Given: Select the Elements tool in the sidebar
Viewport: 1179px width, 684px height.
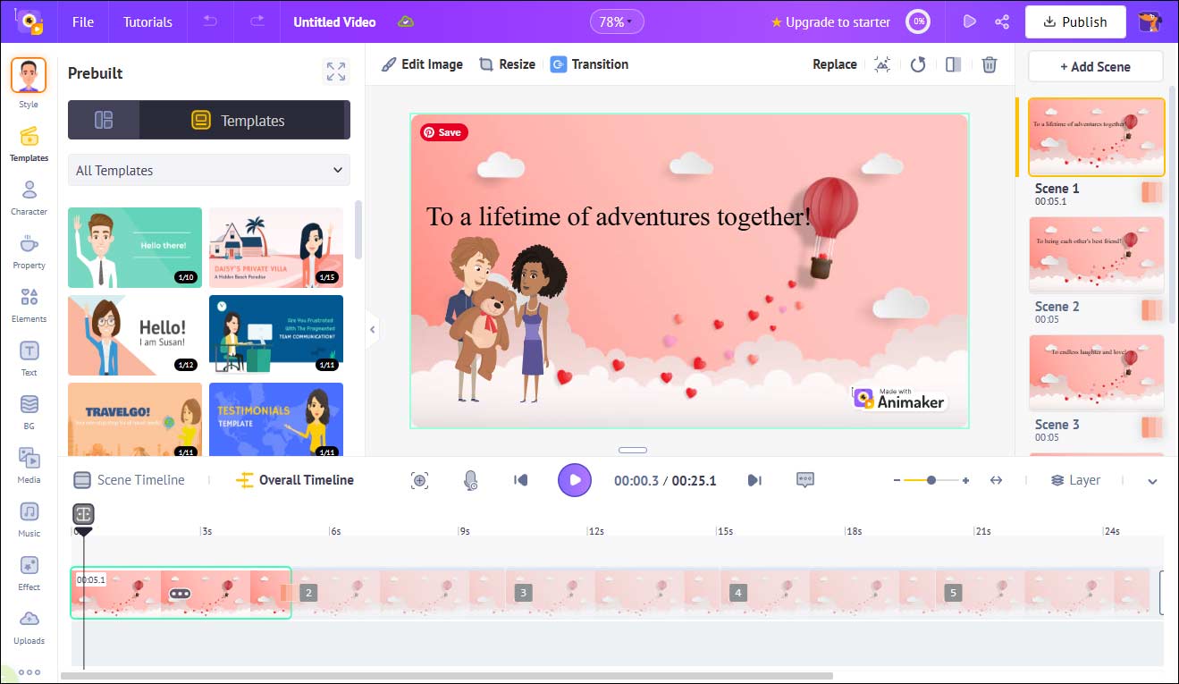Looking at the screenshot, I should (29, 301).
